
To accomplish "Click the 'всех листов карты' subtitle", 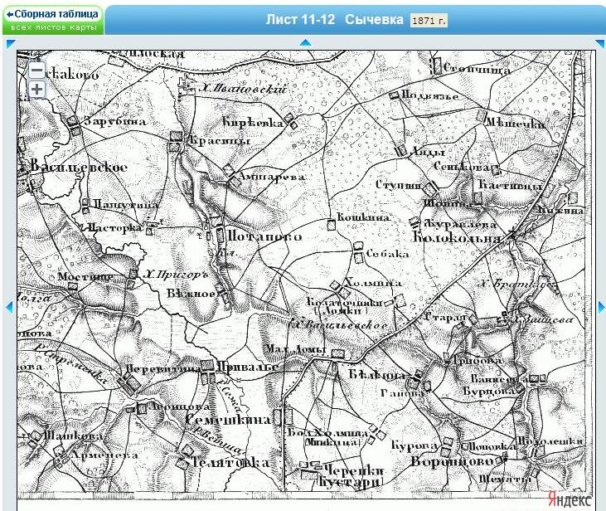I will (x=52, y=27).
